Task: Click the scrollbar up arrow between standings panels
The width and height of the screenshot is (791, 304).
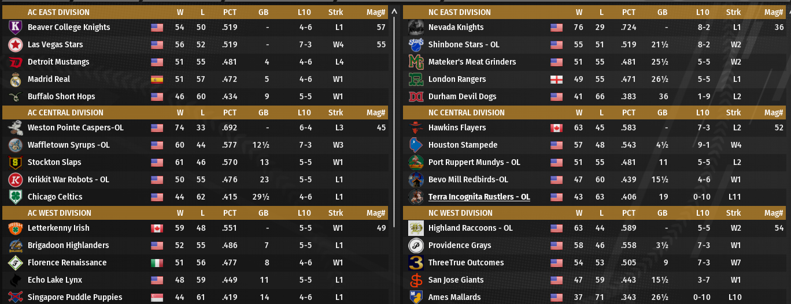Action: tap(394, 11)
